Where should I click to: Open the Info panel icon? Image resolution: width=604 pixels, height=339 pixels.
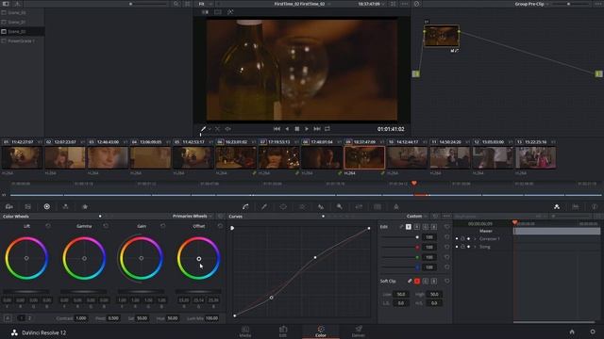595,207
